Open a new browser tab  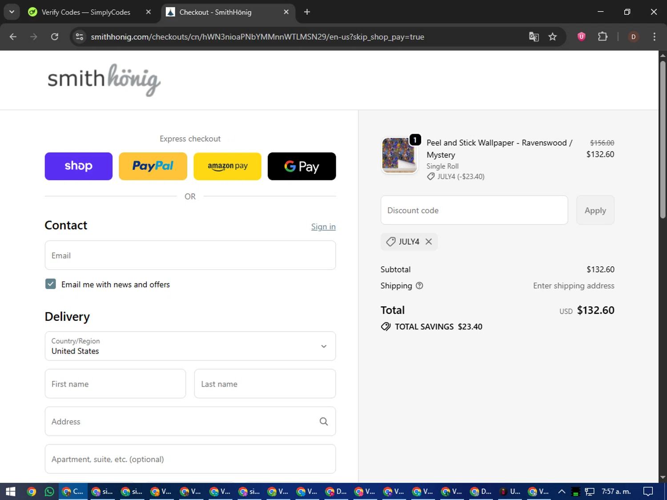click(307, 12)
